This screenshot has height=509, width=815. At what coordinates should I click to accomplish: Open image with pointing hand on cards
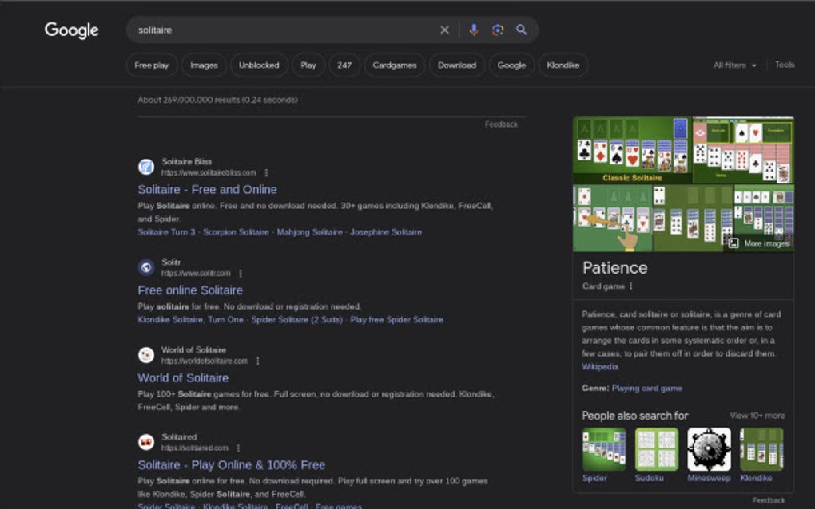click(x=612, y=219)
